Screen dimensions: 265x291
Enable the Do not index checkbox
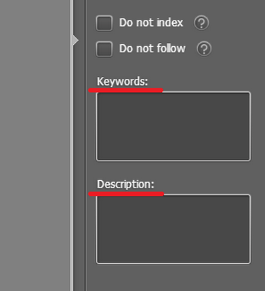click(x=104, y=23)
